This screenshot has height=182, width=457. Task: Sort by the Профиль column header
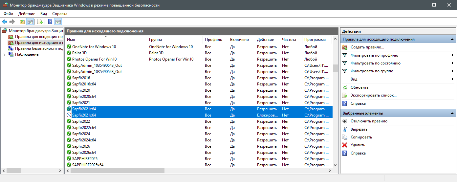(x=215, y=40)
